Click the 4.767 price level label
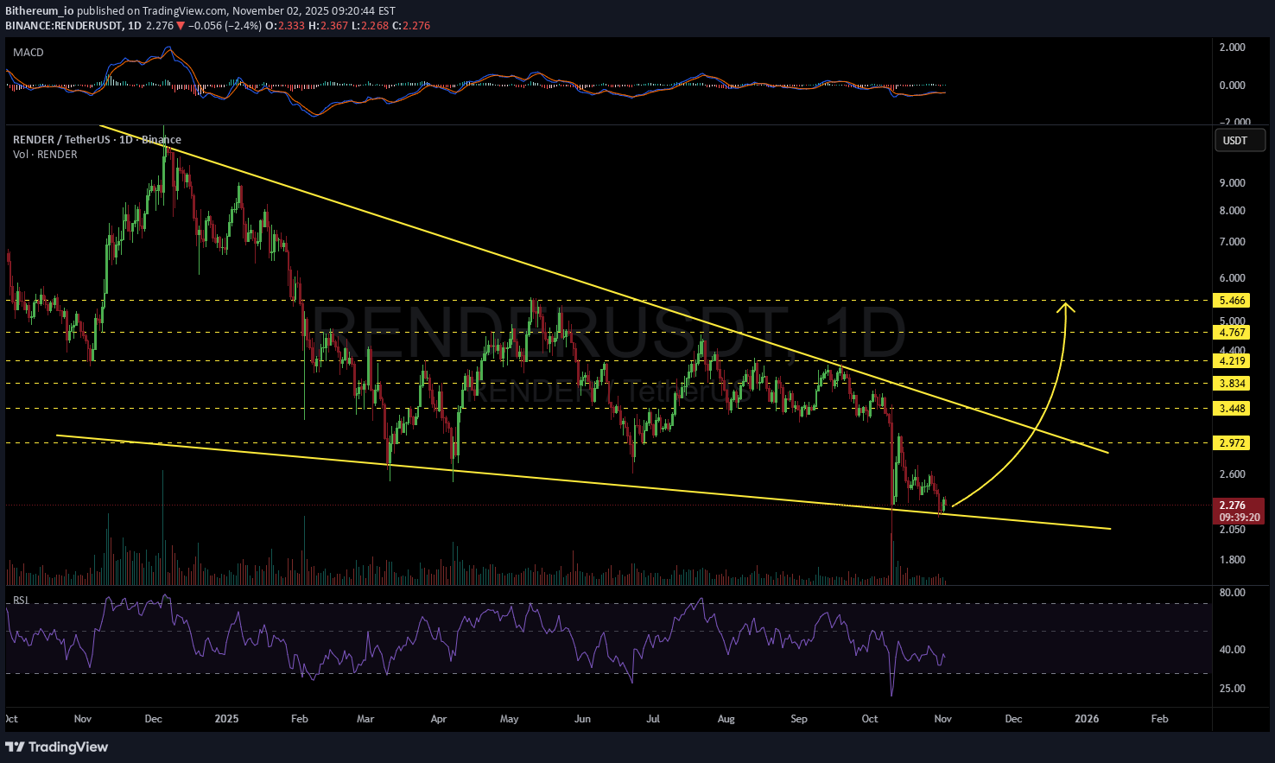The height and width of the screenshot is (763, 1275). tap(1232, 332)
